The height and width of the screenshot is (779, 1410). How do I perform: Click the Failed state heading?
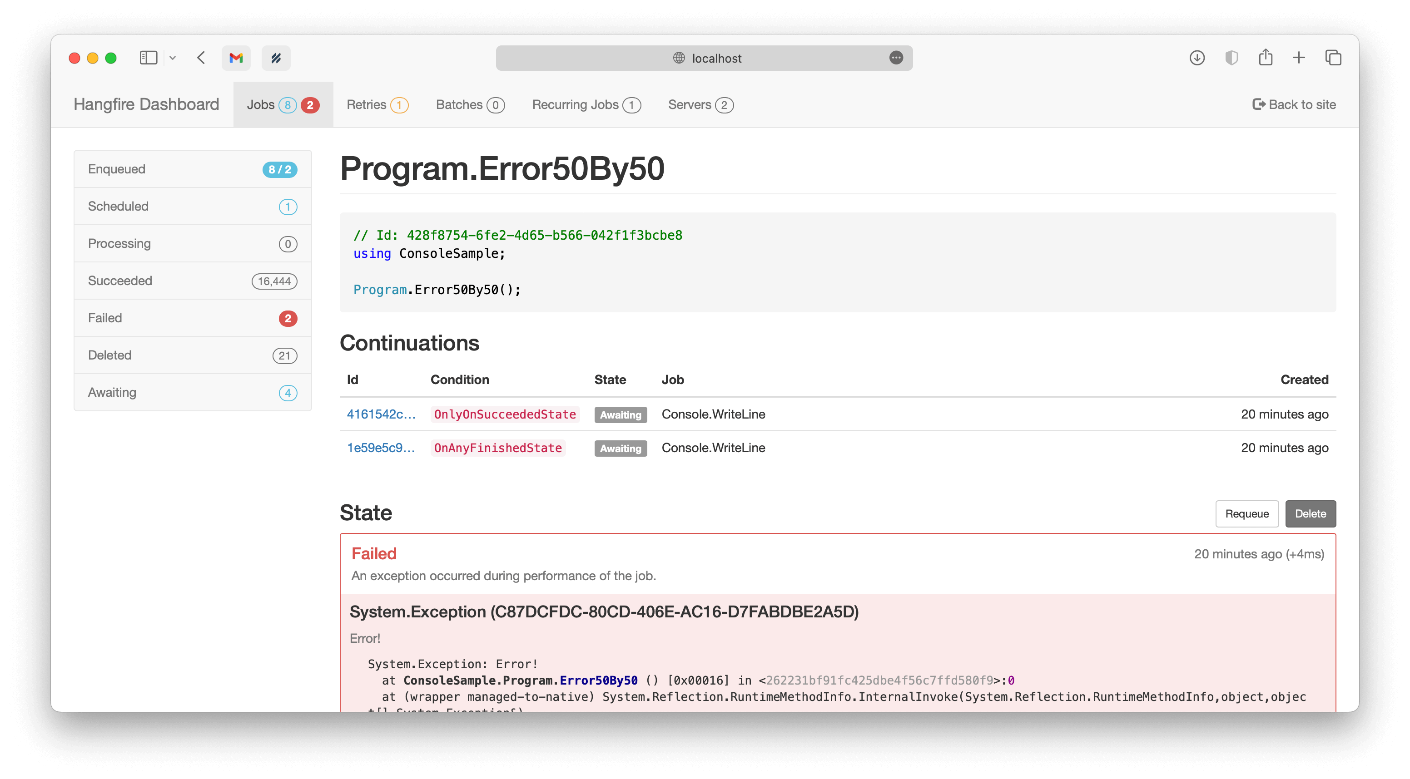coord(374,554)
